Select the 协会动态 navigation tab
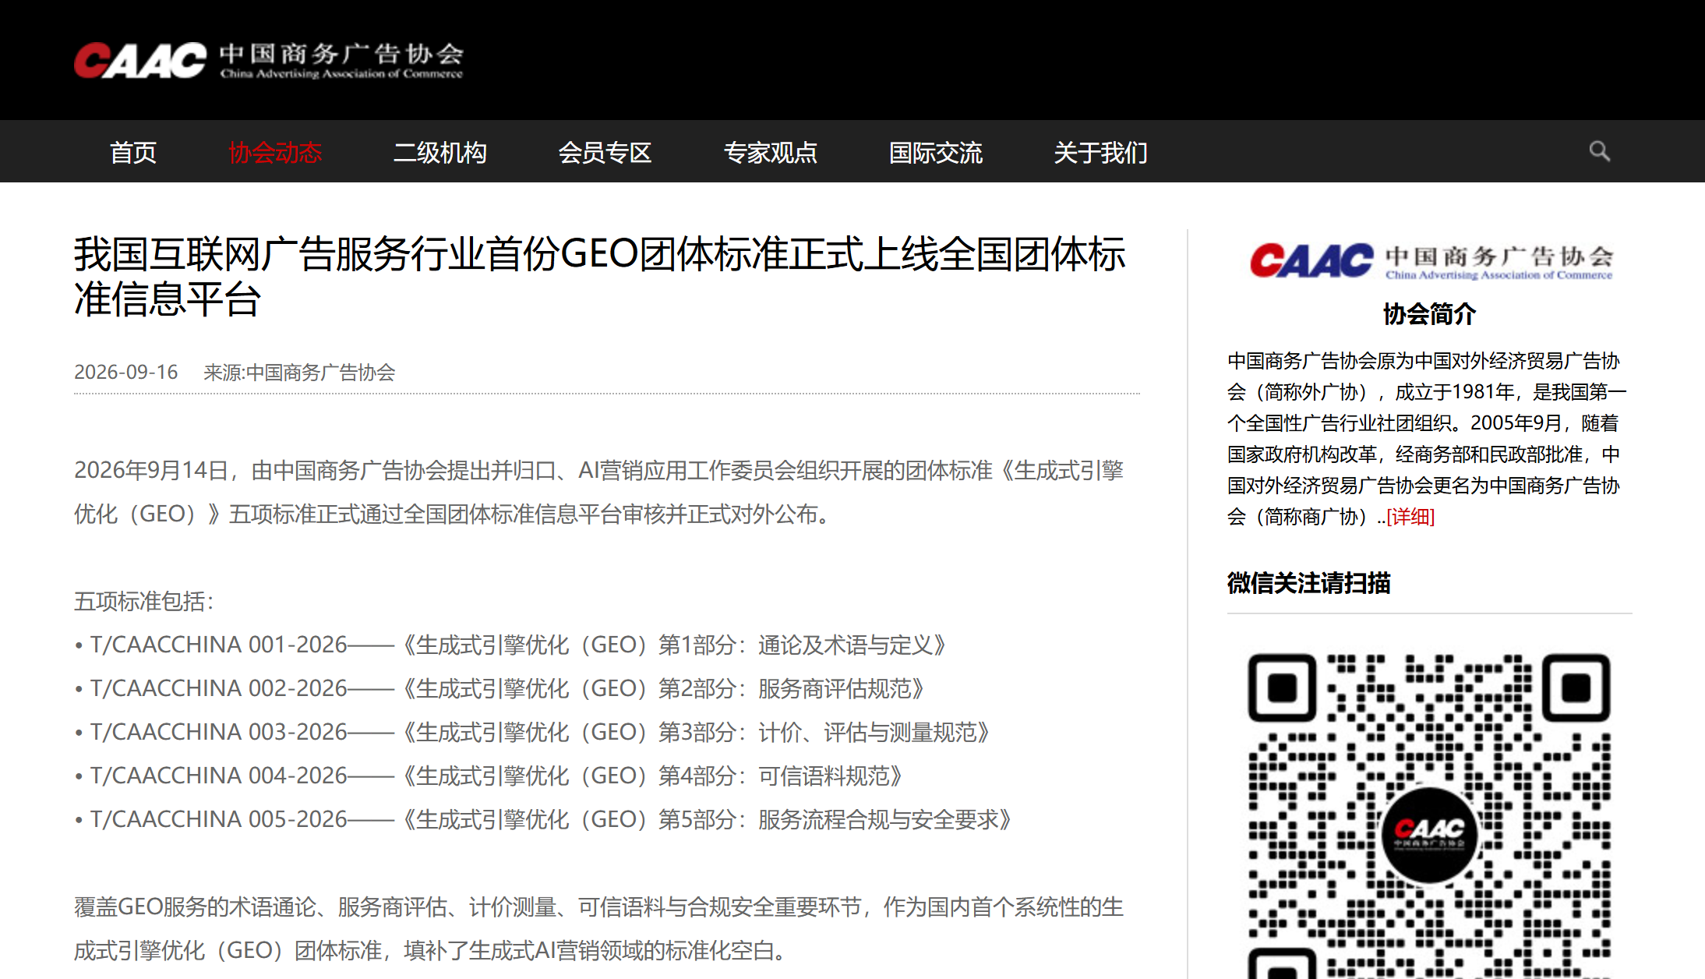This screenshot has height=979, width=1705. [x=275, y=152]
